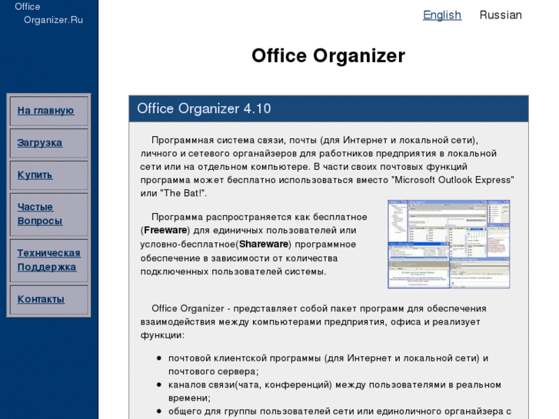This screenshot has height=419, width=559.
Task: Open the Купить sidebar link
Action: coord(35,175)
